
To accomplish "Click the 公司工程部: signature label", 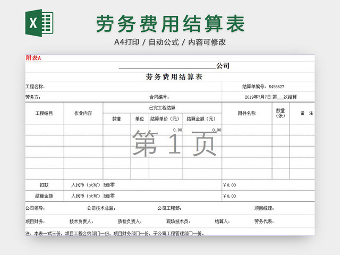I will pos(169,208).
